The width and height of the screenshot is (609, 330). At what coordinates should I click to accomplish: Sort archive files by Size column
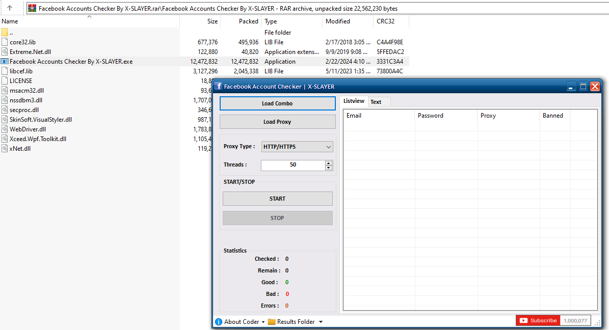[213, 21]
